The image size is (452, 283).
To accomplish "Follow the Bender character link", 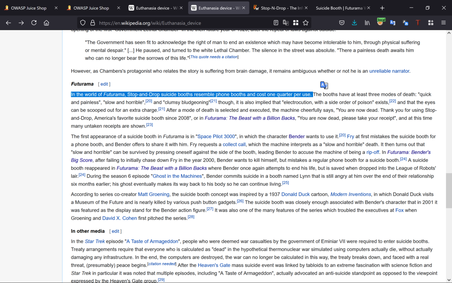I will coord(297,137).
